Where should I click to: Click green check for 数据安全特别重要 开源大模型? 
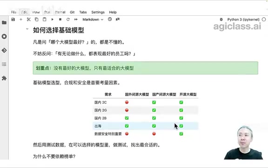tap(181, 134)
